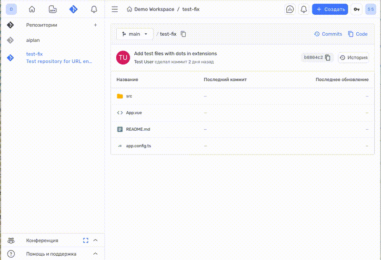Copy the test-fix path to clipboard
Screen dimensions: 381x260
[x=183, y=34]
